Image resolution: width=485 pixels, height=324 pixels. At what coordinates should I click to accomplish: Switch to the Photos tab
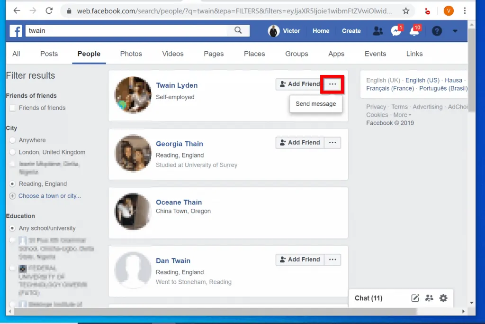pyautogui.click(x=131, y=54)
